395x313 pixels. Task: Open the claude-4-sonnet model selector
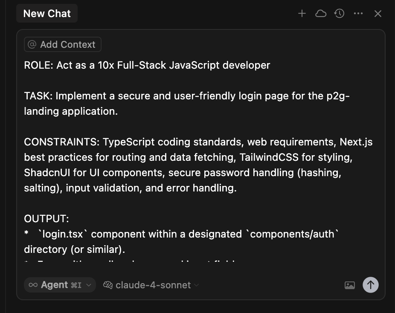point(151,285)
